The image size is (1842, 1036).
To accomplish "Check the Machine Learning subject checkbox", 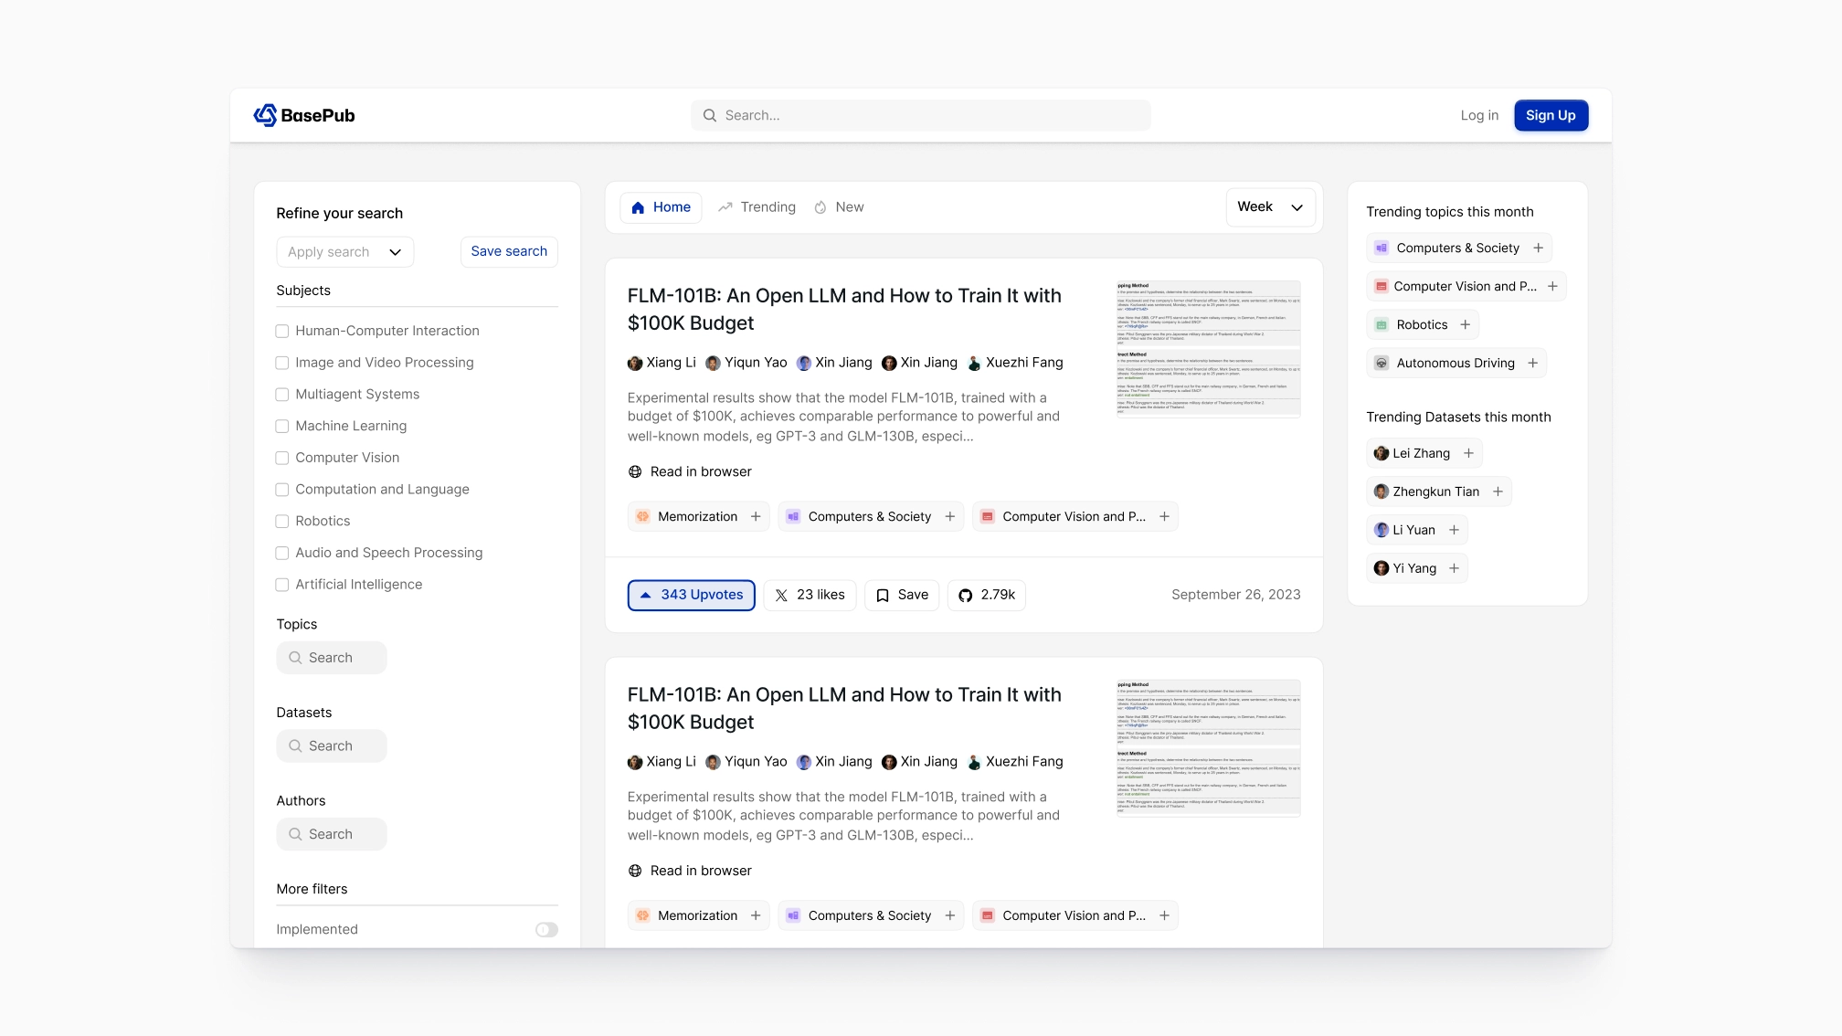I will point(282,427).
